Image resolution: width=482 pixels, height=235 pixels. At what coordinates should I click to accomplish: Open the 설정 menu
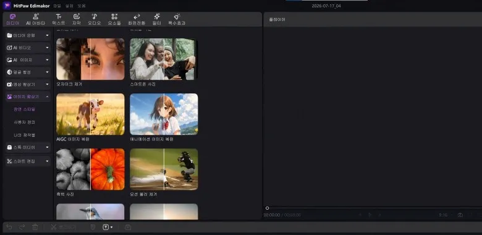pyautogui.click(x=69, y=6)
